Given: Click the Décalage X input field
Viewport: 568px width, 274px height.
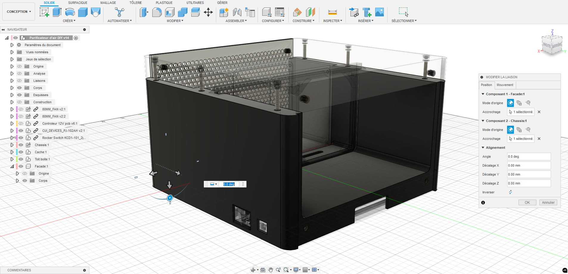Looking at the screenshot, I should click(529, 165).
